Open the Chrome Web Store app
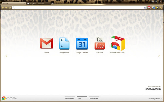This screenshot has height=102, width=164. (x=118, y=43)
